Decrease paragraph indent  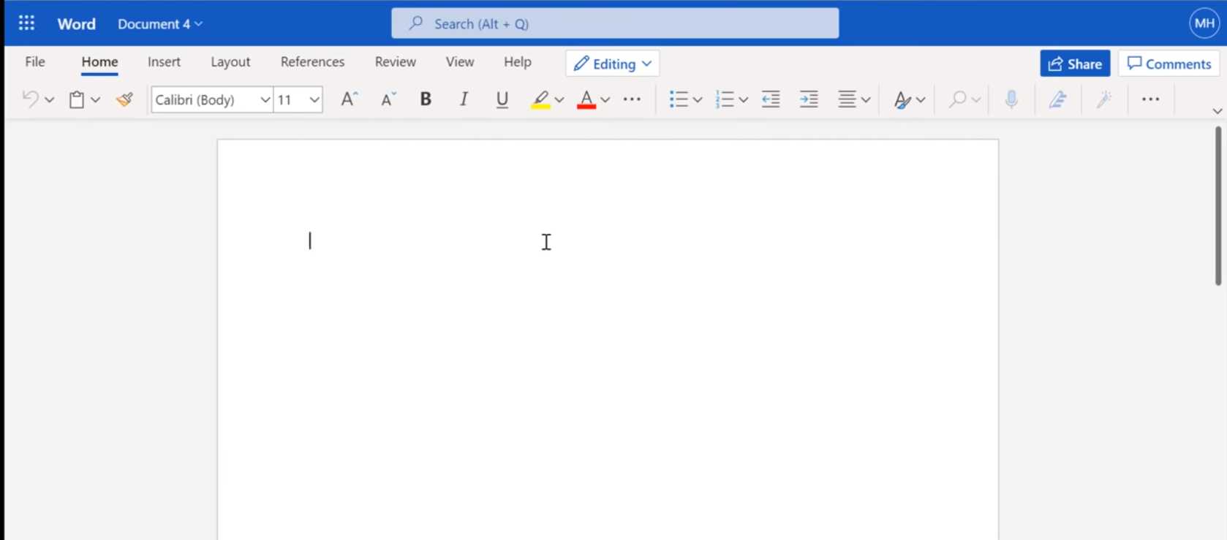(771, 99)
